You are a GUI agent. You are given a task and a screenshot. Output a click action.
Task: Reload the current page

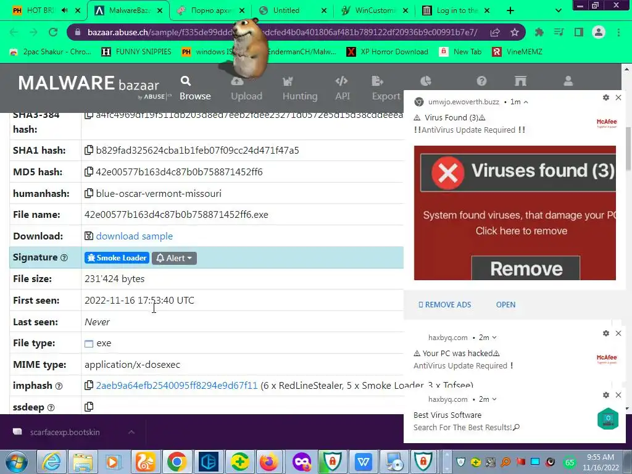click(x=53, y=32)
